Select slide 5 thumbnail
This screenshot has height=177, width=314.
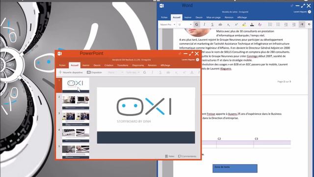[x=76, y=152]
